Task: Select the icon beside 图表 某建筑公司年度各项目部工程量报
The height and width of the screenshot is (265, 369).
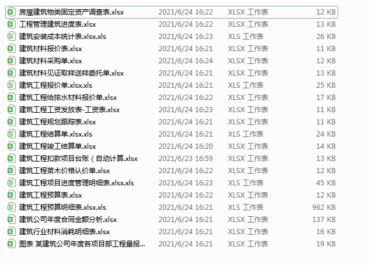Action: click(11, 243)
